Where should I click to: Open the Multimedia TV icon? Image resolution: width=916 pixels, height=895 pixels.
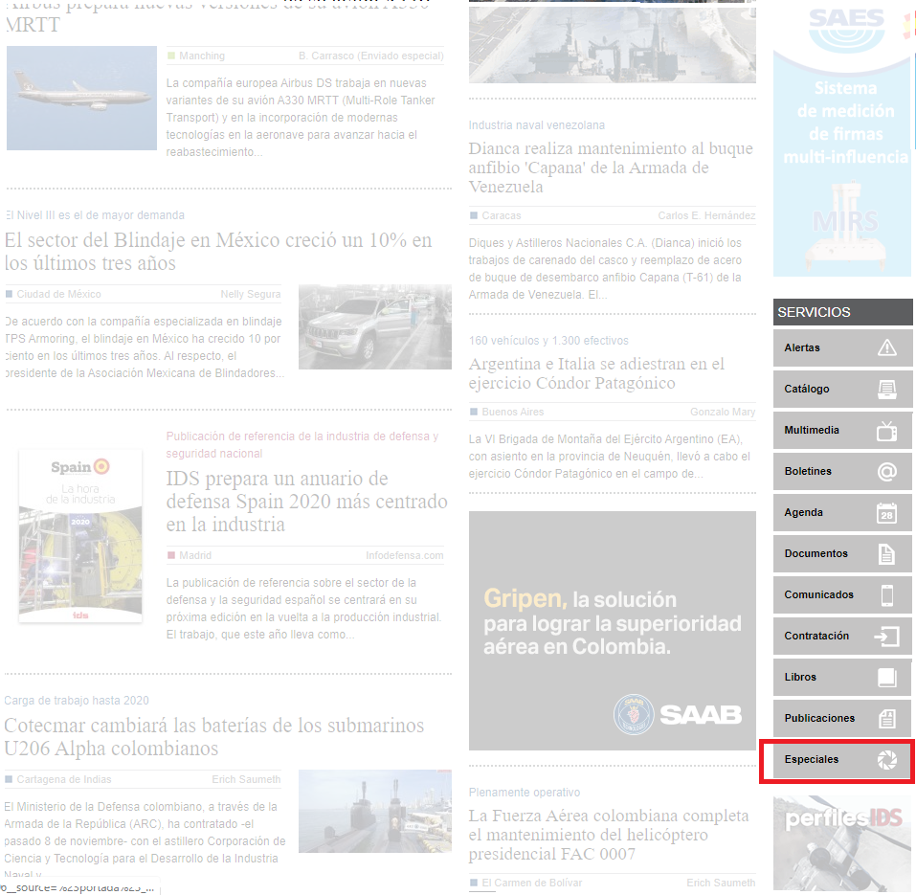[886, 431]
